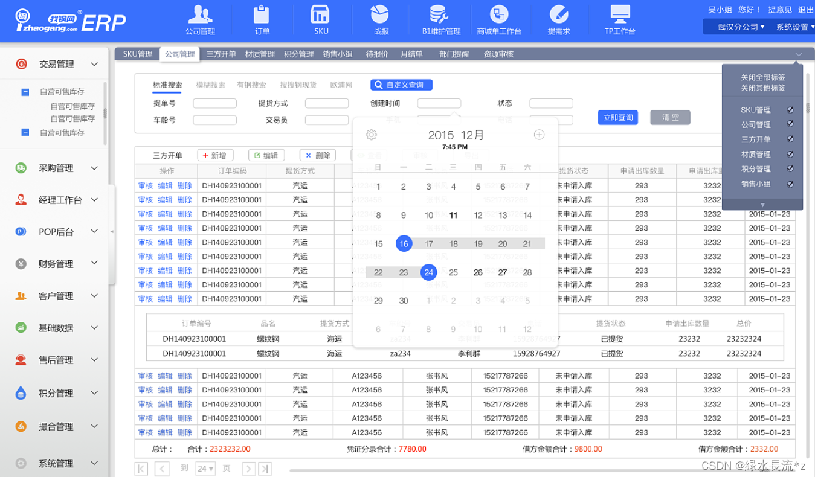Viewport: 815px width, 477px height.
Task: Go to the last page arrow
Action: [x=265, y=469]
